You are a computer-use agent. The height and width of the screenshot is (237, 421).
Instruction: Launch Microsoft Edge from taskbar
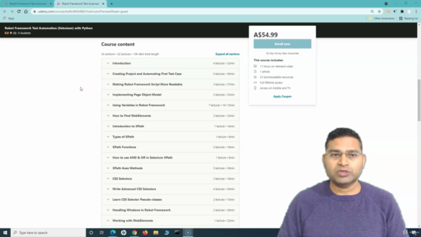coord(112,232)
